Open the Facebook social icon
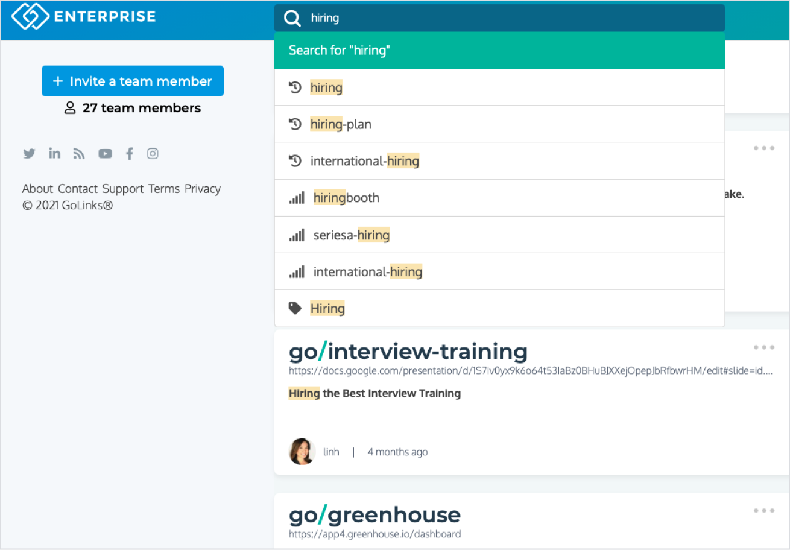790x550 pixels. tap(129, 154)
